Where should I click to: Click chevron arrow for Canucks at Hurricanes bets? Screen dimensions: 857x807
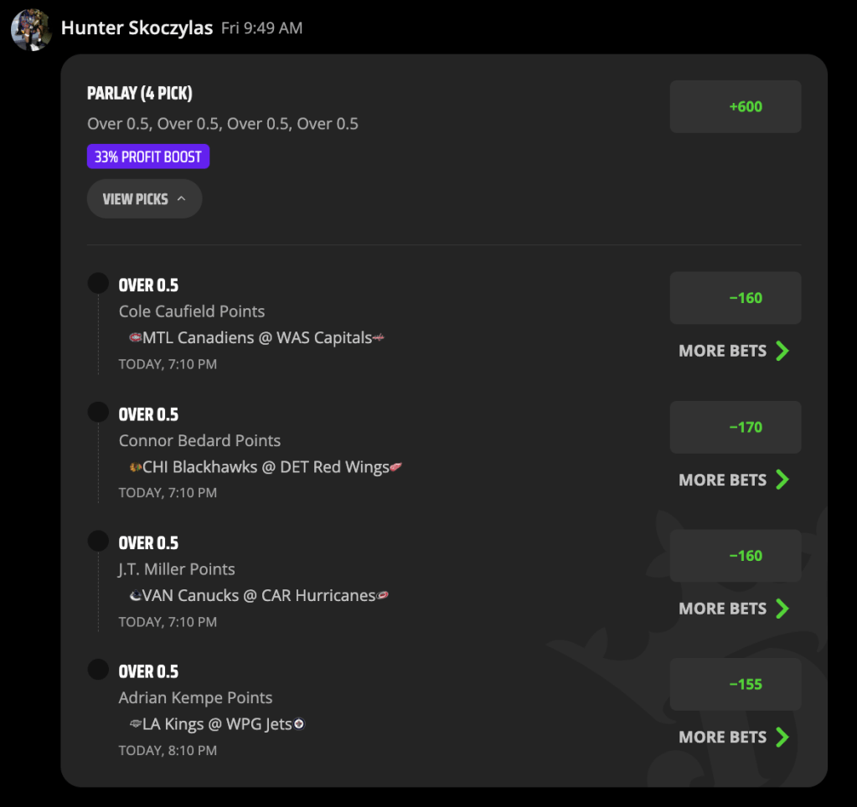782,609
